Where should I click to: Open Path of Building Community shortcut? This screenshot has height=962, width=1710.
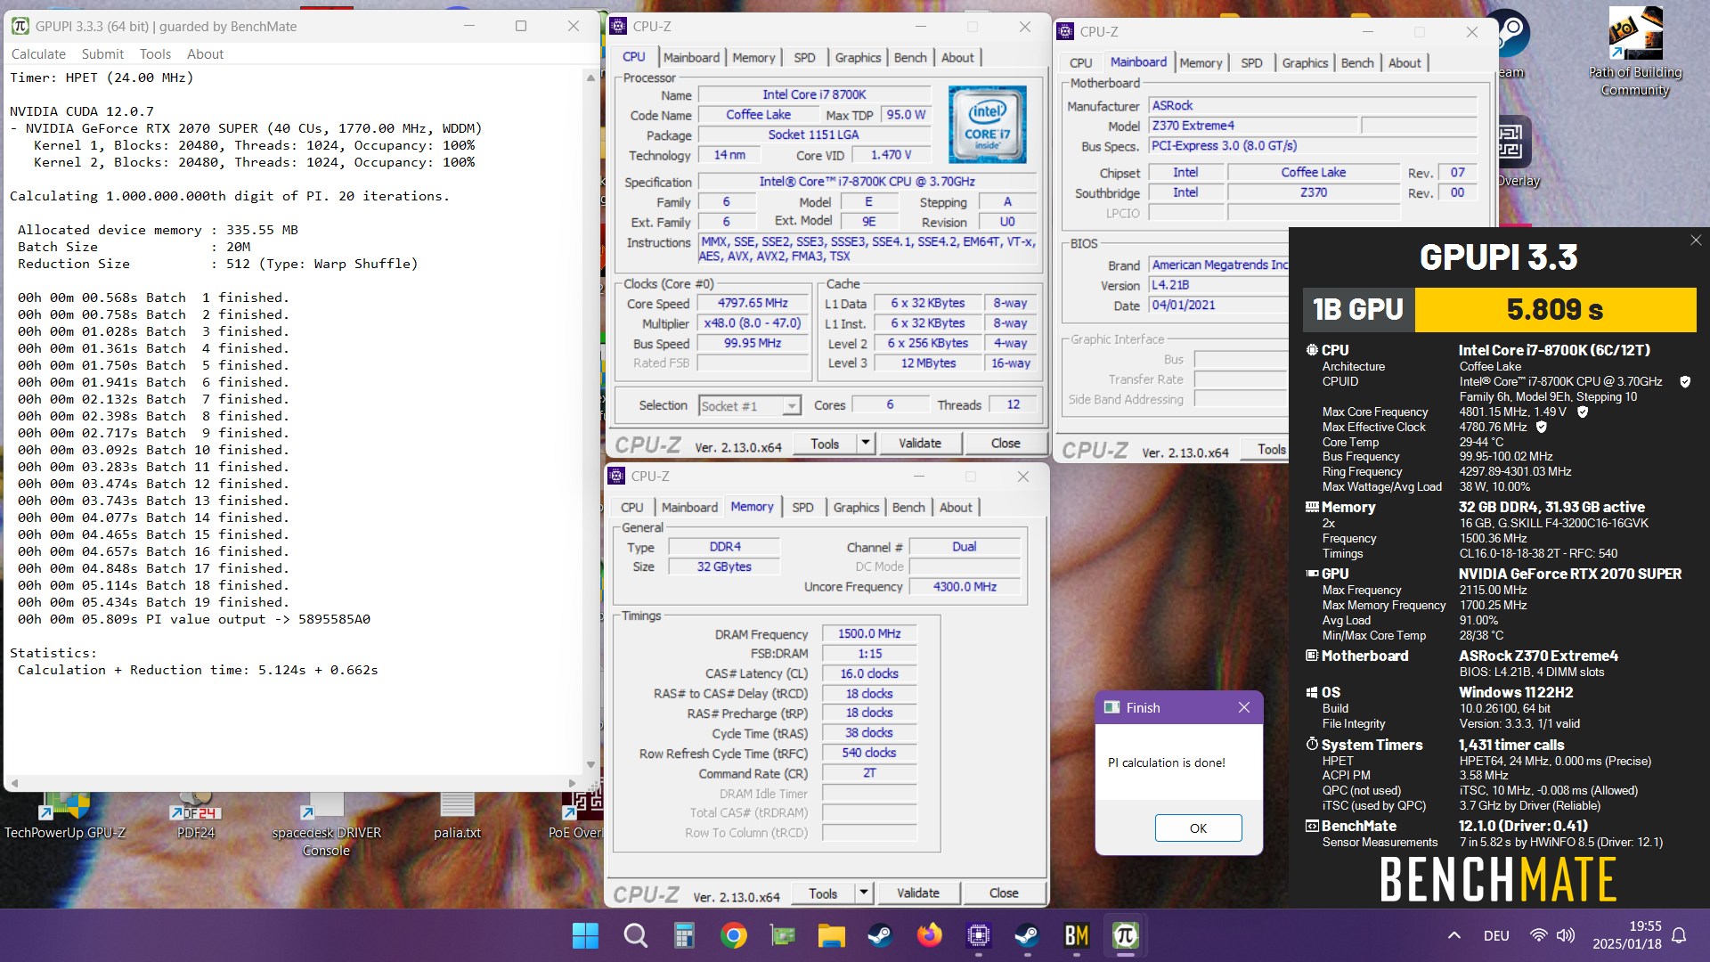click(1635, 52)
